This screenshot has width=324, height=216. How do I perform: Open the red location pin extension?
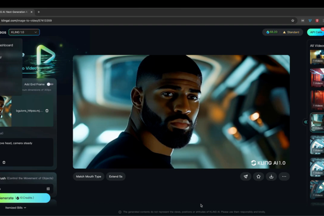[317, 21]
